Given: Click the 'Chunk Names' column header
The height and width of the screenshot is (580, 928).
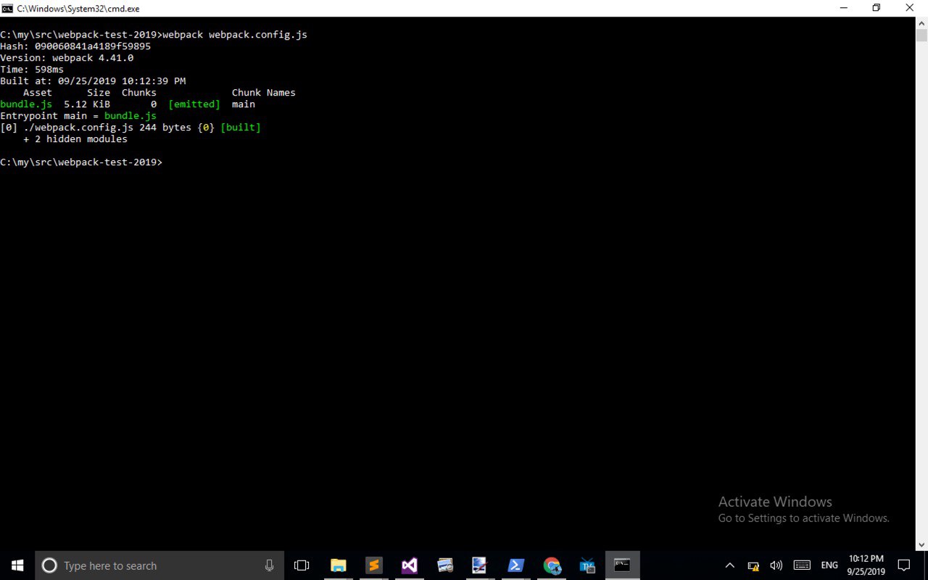Looking at the screenshot, I should [264, 93].
